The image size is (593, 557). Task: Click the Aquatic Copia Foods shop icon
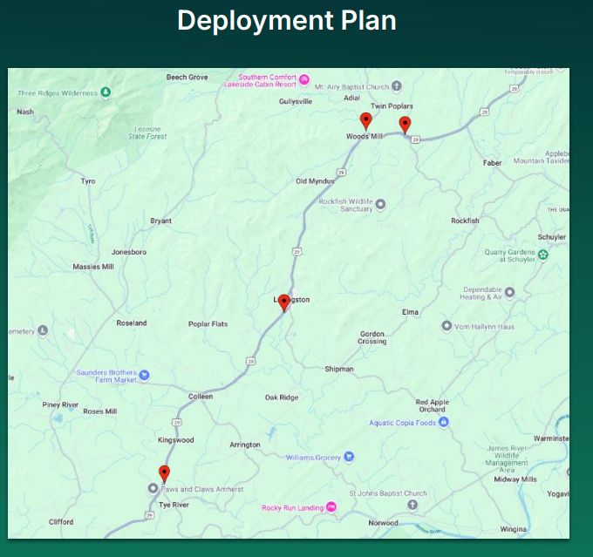(x=444, y=423)
